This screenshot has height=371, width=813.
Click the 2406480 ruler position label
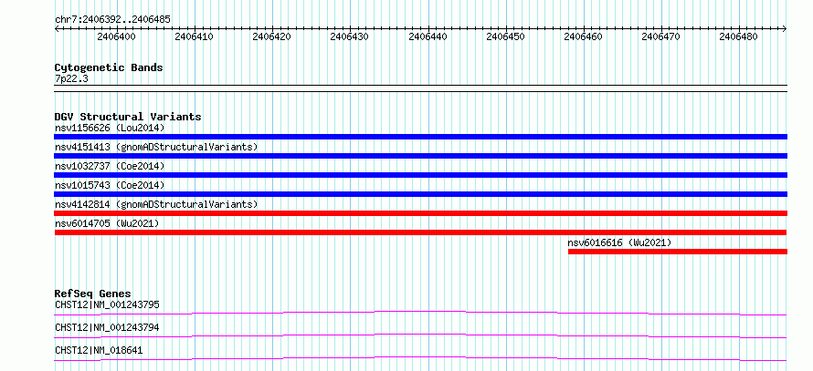tap(739, 36)
